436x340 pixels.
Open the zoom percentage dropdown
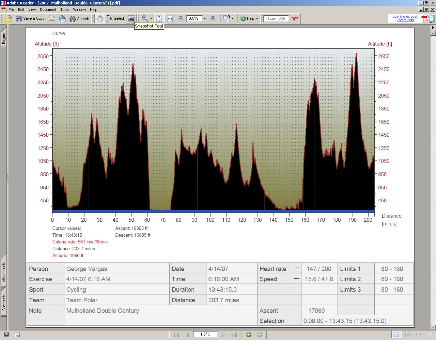coord(205,19)
